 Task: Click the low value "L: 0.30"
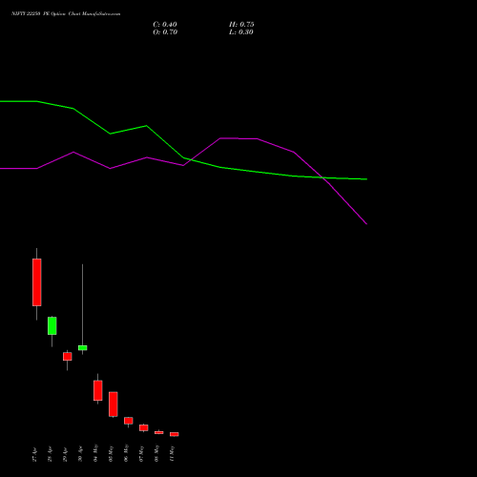coord(241,32)
